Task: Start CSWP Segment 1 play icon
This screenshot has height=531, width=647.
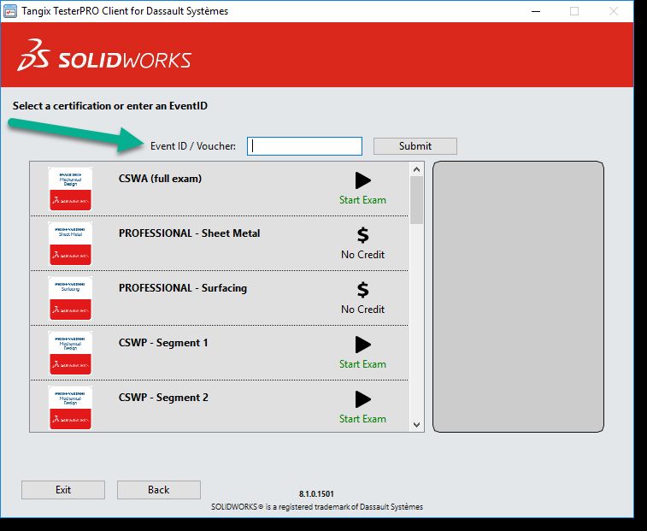Action: [x=363, y=345]
